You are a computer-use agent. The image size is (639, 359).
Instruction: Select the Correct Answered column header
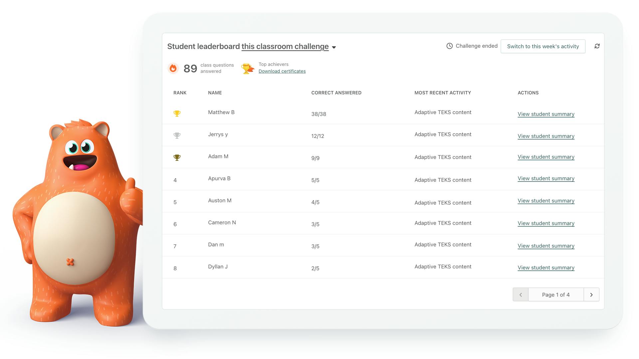point(336,92)
